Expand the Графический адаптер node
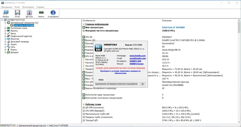Screen dimensions: 241x127 tap(5, 36)
